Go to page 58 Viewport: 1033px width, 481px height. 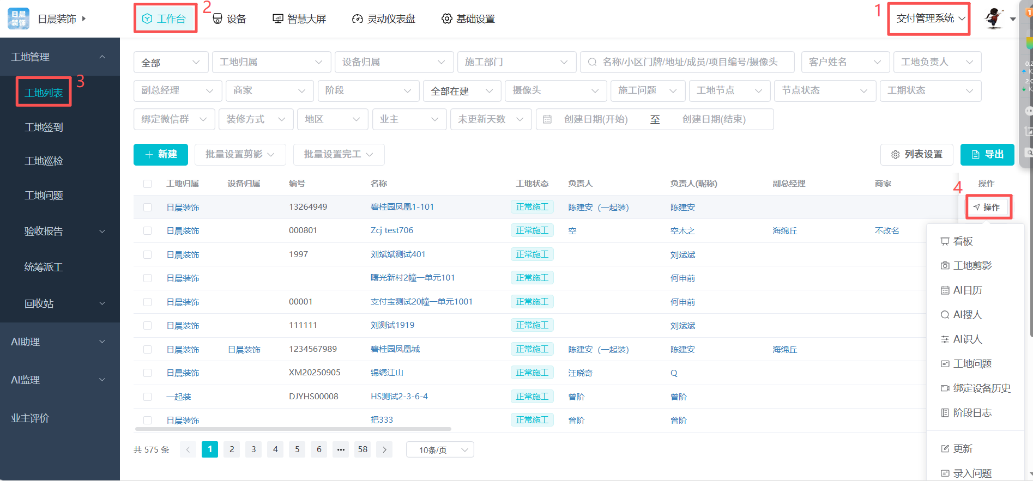pos(363,449)
